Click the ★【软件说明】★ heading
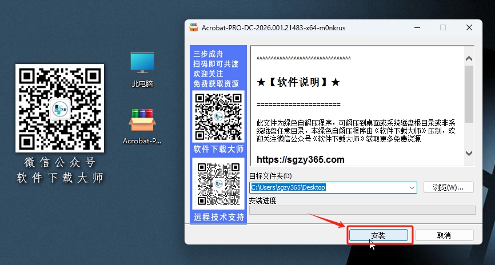 click(x=298, y=82)
